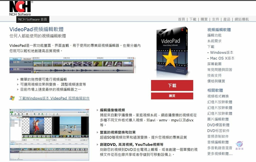Open 視頻編輯軟體 sidebar heading
The width and height of the screenshot is (256, 162).
[x=219, y=30]
